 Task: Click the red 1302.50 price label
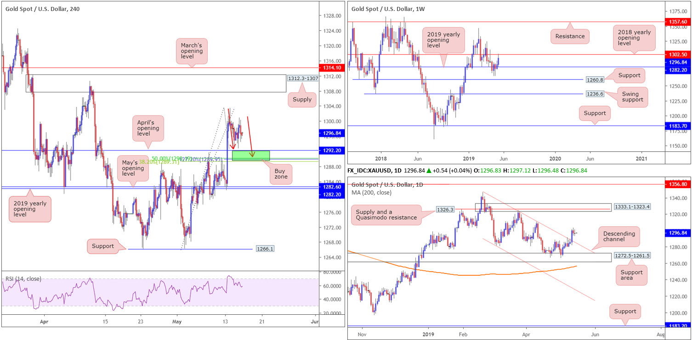point(678,55)
